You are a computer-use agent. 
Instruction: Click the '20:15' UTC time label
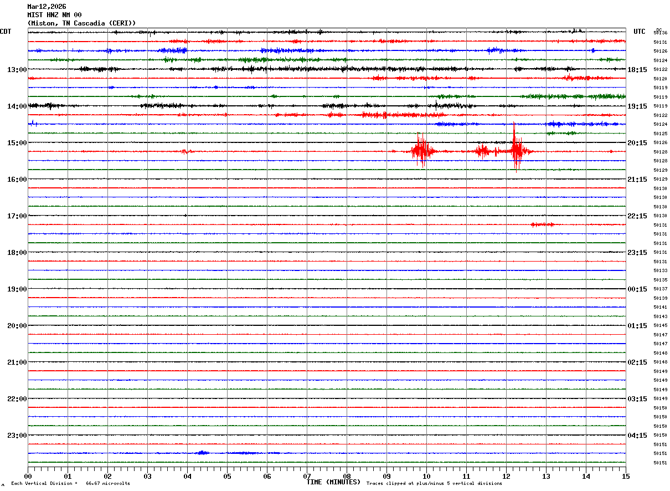click(637, 143)
